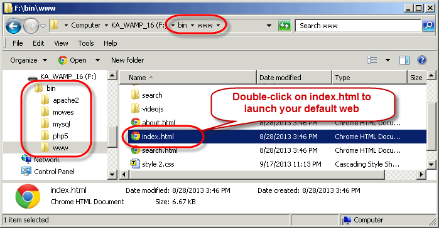This screenshot has width=439, height=228.
Task: Open the Help menu
Action: pos(111,43)
